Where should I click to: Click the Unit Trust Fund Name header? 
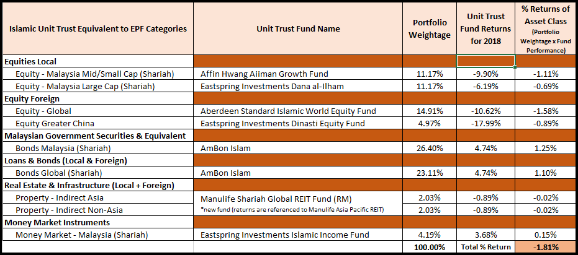(298, 28)
